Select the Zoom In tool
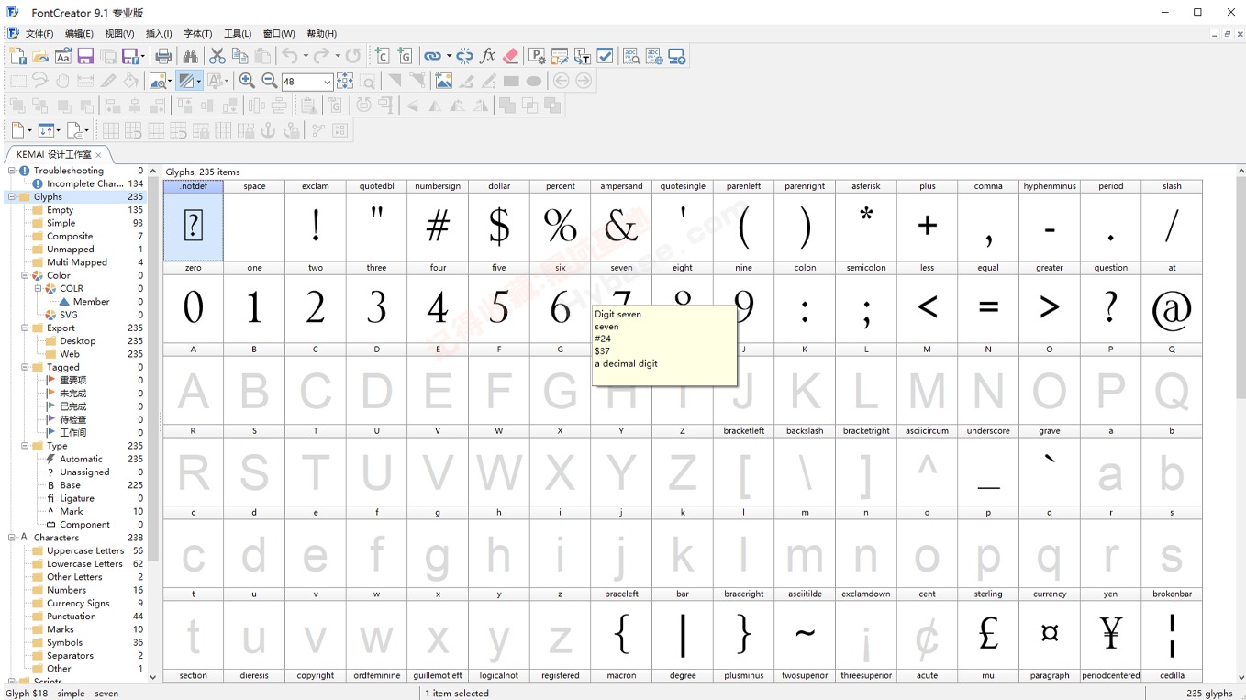The height and width of the screenshot is (700, 1246). click(x=247, y=80)
